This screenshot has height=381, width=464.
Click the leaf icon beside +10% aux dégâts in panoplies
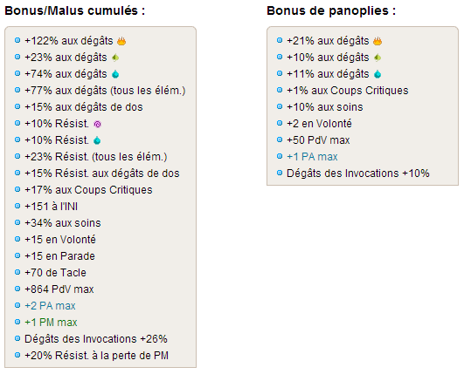click(377, 58)
